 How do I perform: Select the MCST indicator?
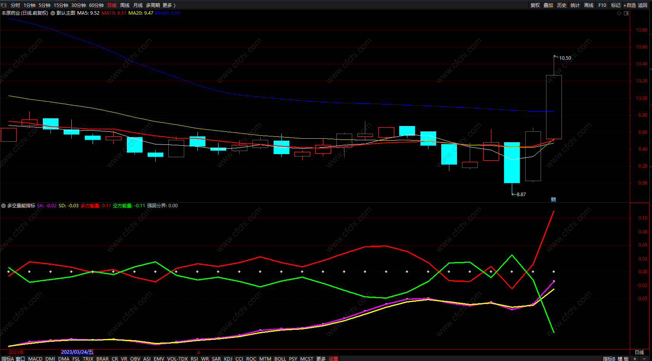tap(307, 359)
